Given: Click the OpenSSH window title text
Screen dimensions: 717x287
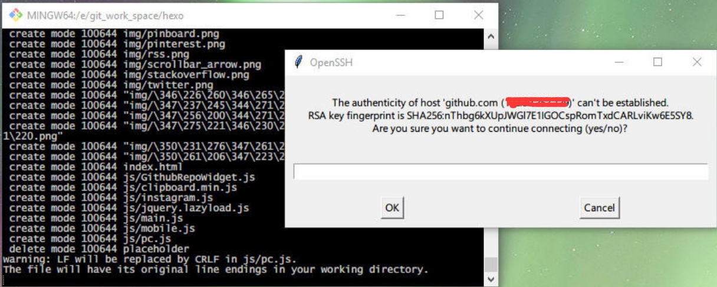Looking at the screenshot, I should 331,62.
